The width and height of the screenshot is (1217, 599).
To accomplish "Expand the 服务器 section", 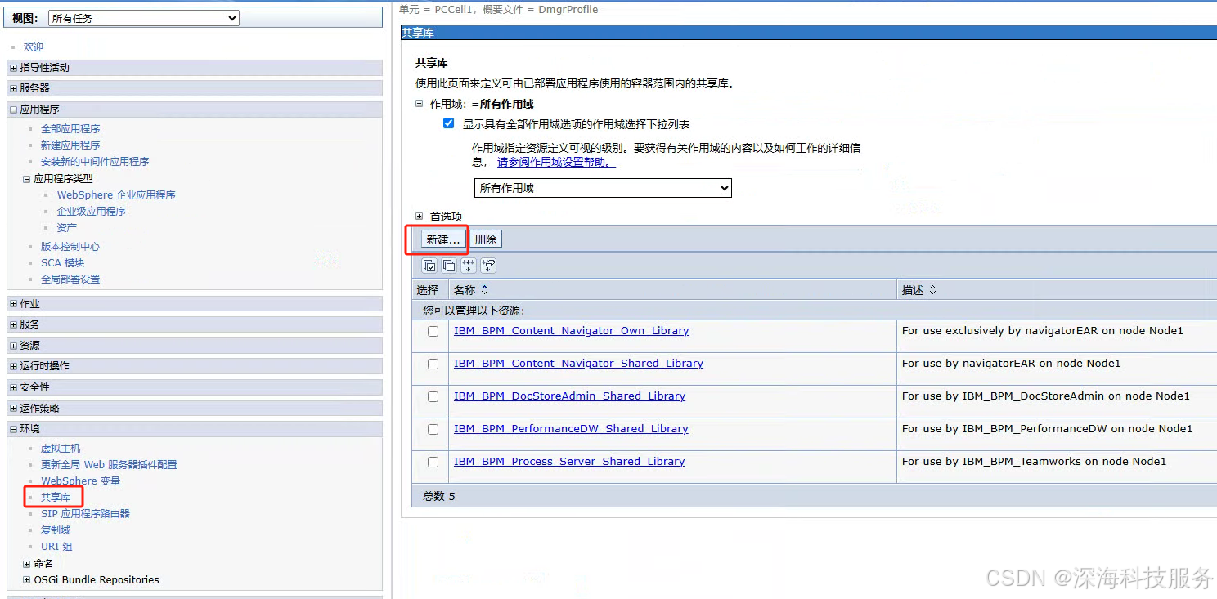I will (13, 88).
